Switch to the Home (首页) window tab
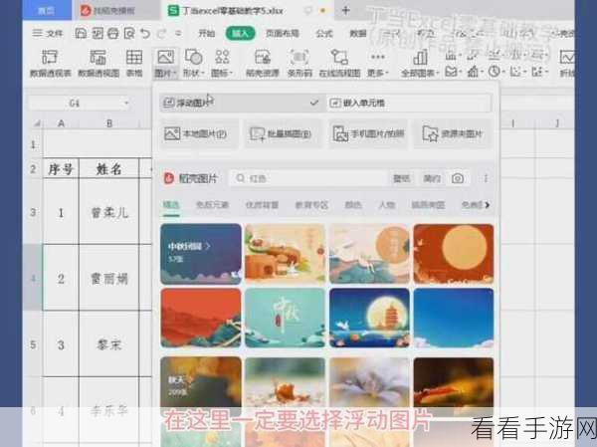 click(x=47, y=10)
